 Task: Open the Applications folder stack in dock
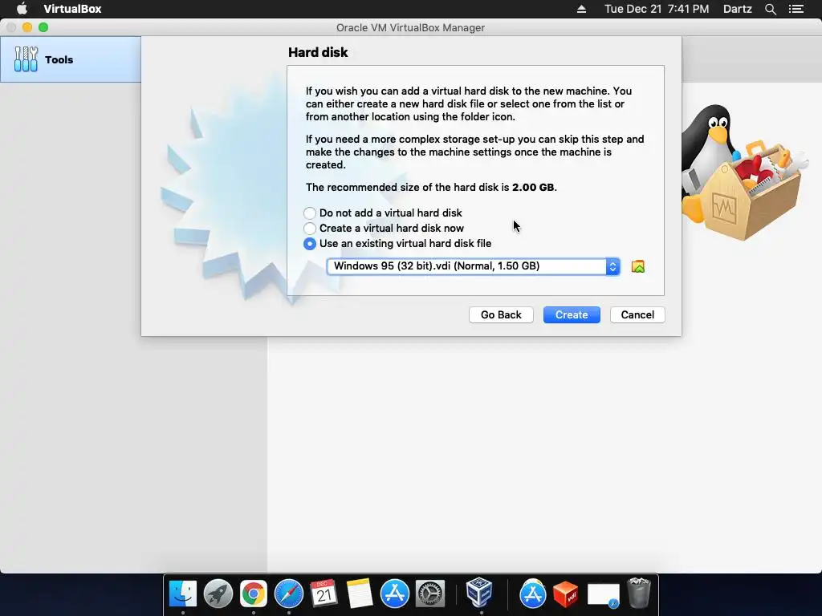point(533,594)
